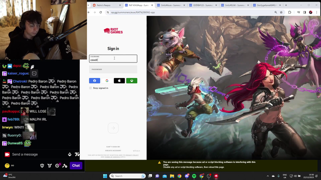
Task: Open Task View from the taskbar
Action: click(150, 176)
